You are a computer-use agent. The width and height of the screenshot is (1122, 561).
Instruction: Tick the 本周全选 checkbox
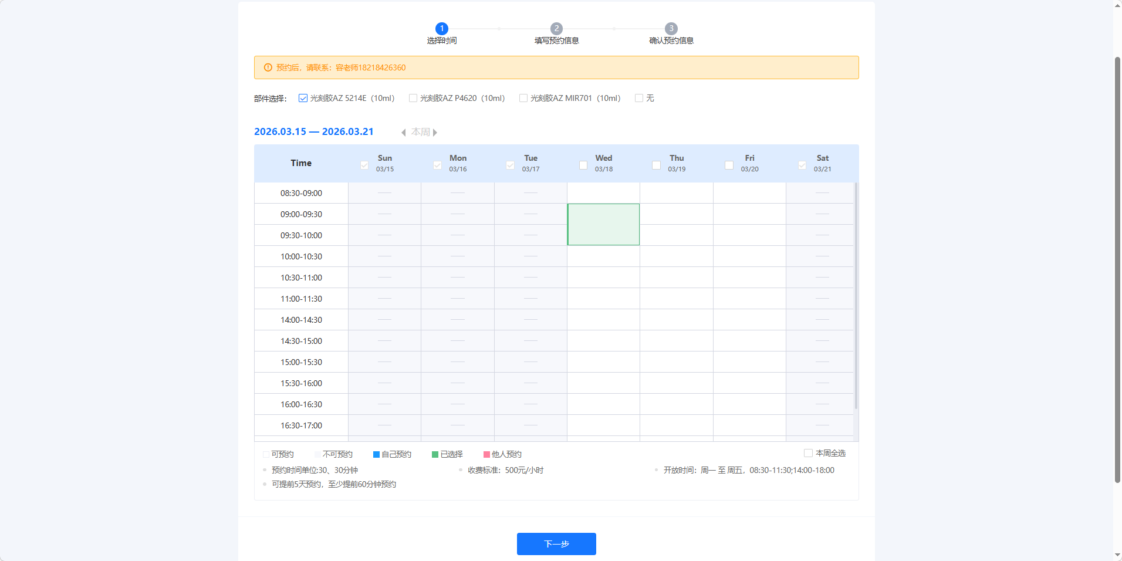pos(808,453)
